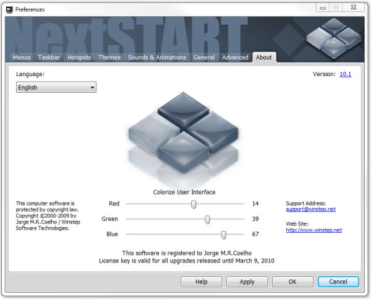Go to the Themes tab
The width and height of the screenshot is (371, 299).
(x=109, y=58)
